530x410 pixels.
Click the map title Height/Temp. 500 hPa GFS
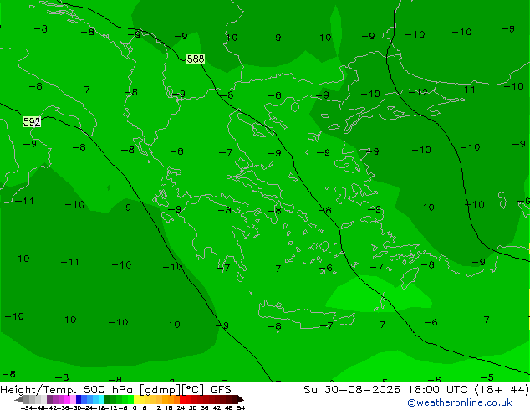click(115, 390)
